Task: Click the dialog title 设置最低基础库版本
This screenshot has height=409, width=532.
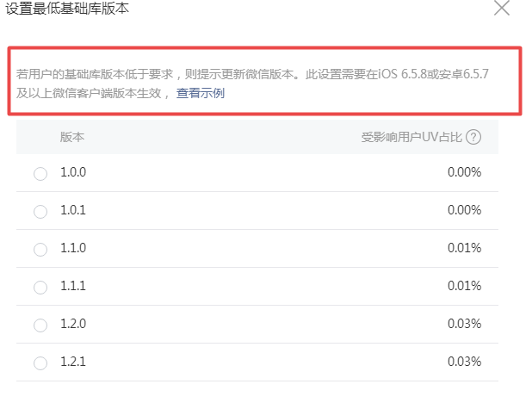Action: click(67, 8)
